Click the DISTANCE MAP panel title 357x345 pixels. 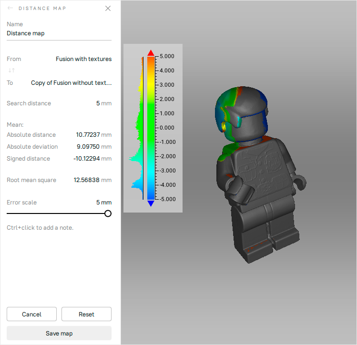pos(42,9)
